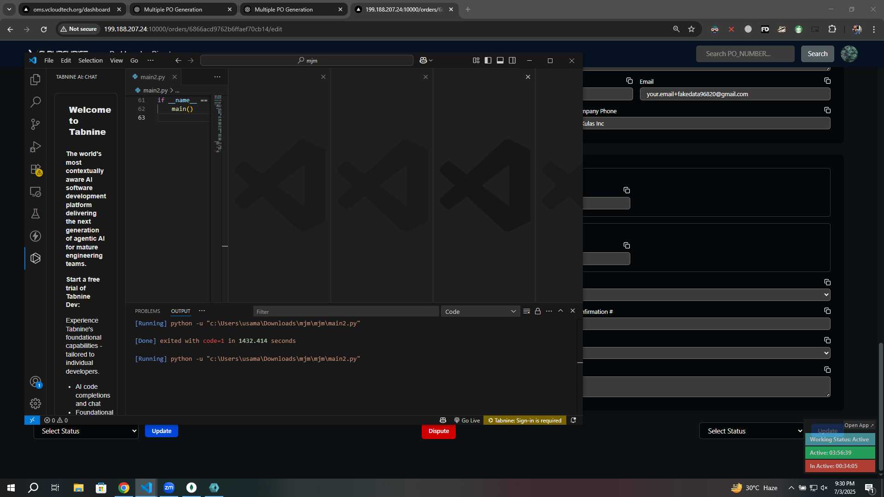Open Accounts menu in activity bar
884x497 pixels.
pos(35,381)
